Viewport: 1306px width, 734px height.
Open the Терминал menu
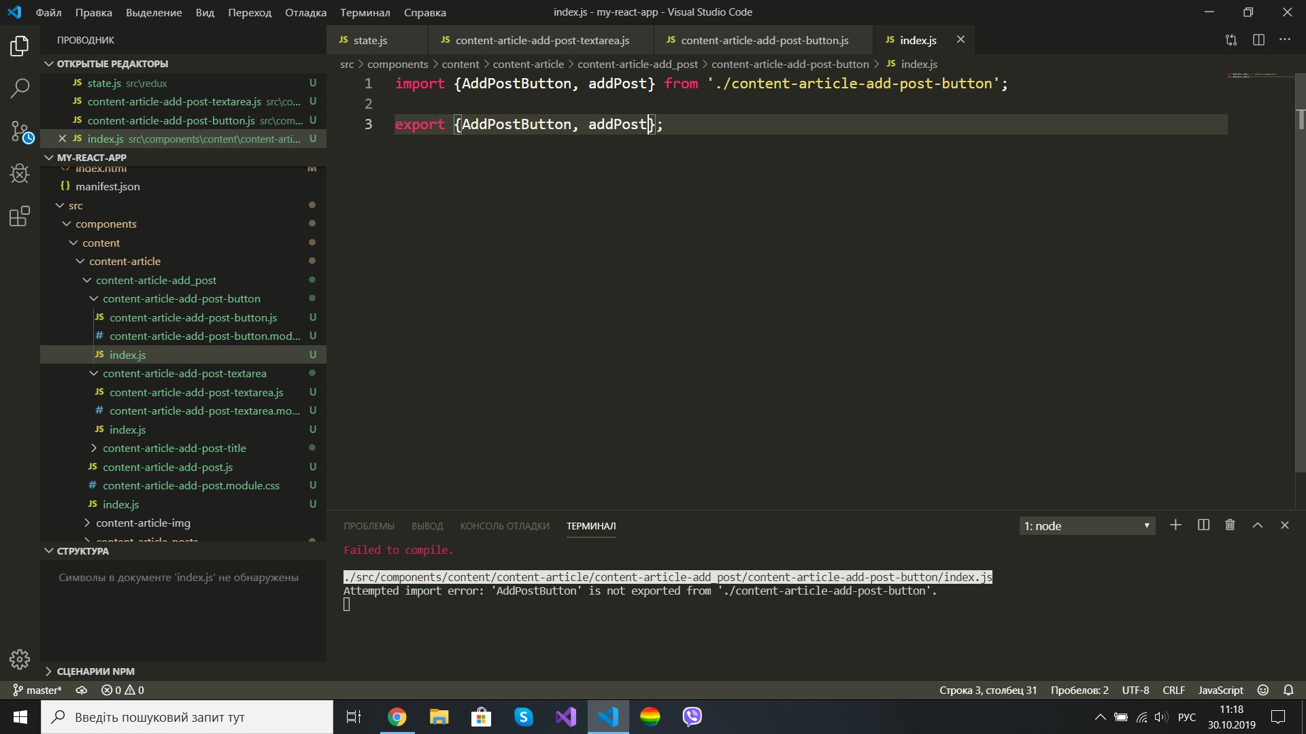(365, 12)
